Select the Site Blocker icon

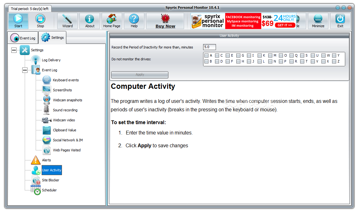point(36,180)
